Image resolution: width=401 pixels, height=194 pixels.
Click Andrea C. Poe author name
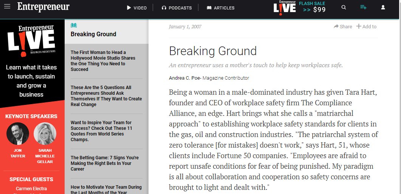coord(185,78)
